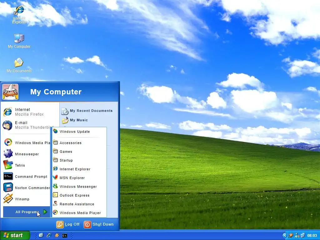The image size is (320, 240).
Task: Open My Computer desktop icon
Action: point(19,41)
